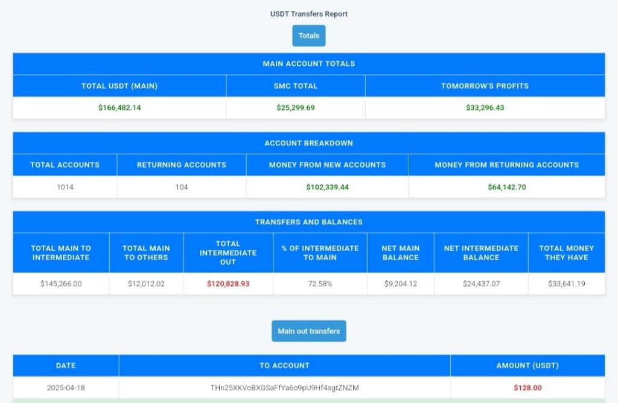Click the MONEY FROM NEW ACCOUNTS header
Image resolution: width=618 pixels, height=403 pixels.
pyautogui.click(x=327, y=165)
